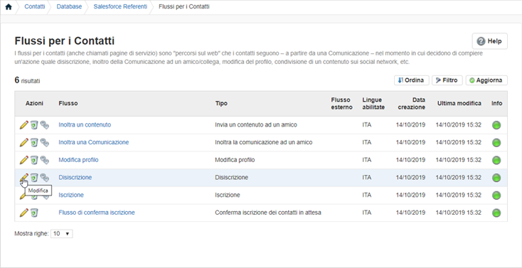Click green status light for Modifica profilo
The image size is (522, 268).
pos(496,161)
